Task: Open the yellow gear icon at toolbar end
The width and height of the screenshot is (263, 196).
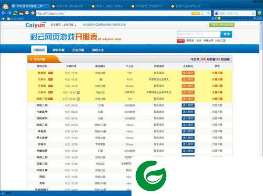Action: tap(259, 13)
